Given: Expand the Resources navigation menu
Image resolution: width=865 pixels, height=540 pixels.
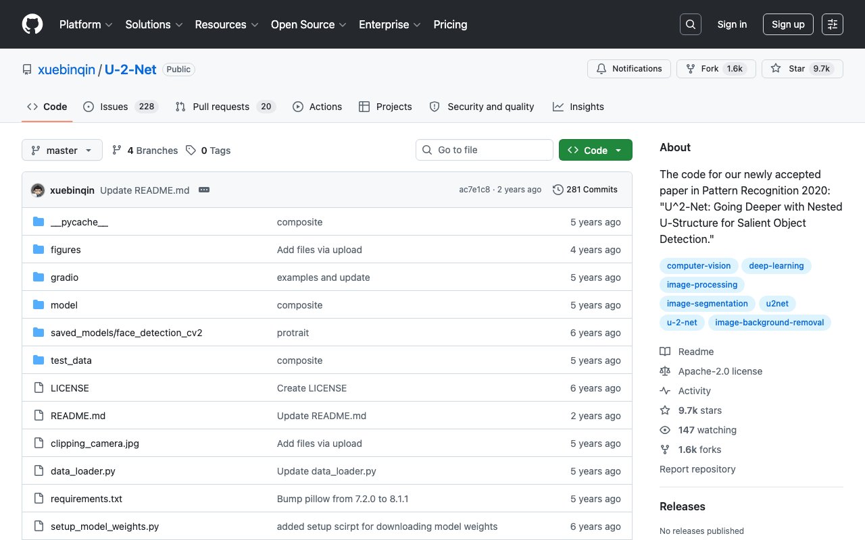Looking at the screenshot, I should (x=226, y=24).
